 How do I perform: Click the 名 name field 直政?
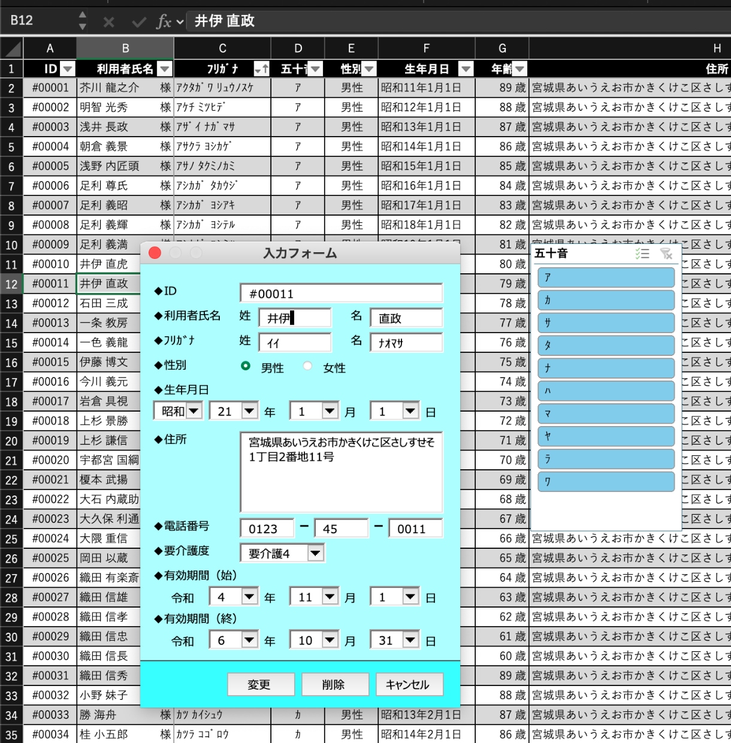coord(406,318)
